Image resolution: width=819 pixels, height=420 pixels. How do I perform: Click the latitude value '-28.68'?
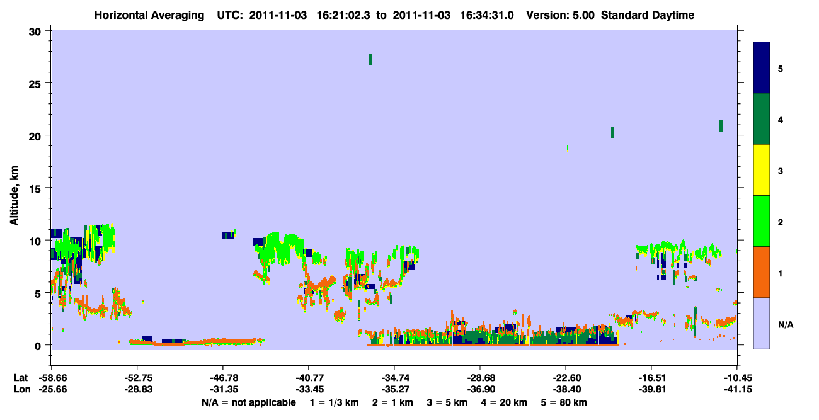point(480,378)
